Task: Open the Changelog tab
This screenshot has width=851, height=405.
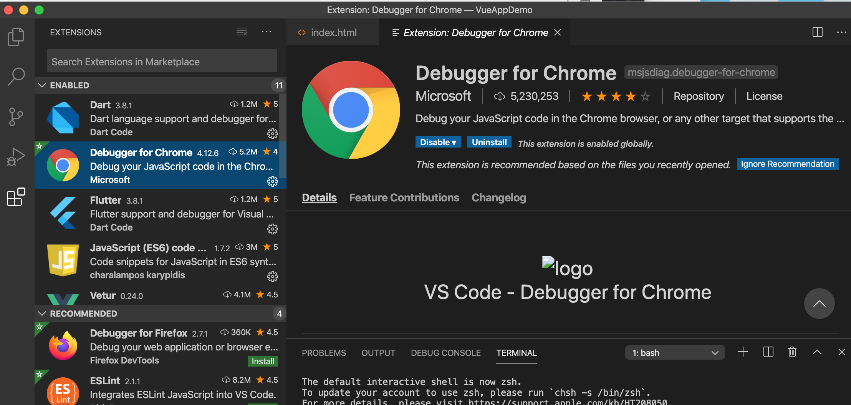Action: (498, 198)
